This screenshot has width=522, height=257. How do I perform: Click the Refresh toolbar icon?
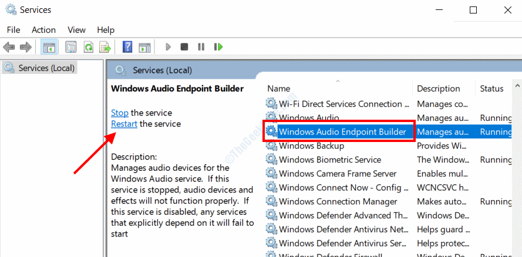88,47
